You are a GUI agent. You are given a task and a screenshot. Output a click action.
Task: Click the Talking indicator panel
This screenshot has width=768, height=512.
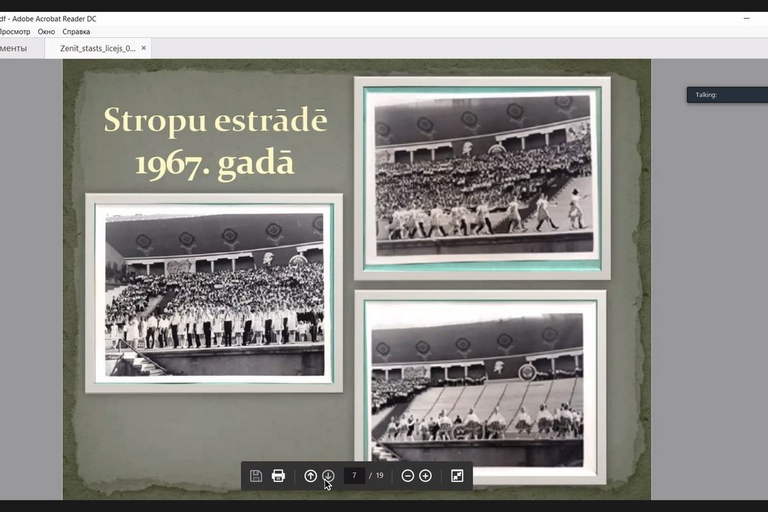726,95
